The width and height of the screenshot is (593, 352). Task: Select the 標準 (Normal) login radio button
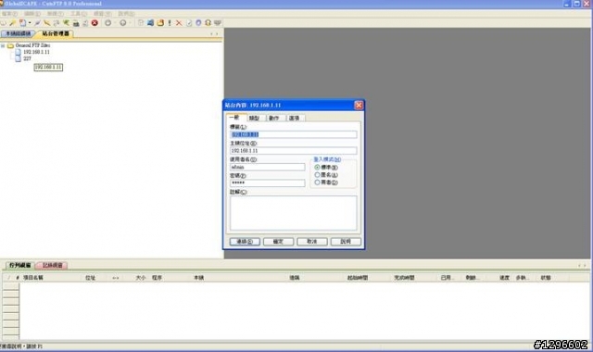click(x=317, y=167)
